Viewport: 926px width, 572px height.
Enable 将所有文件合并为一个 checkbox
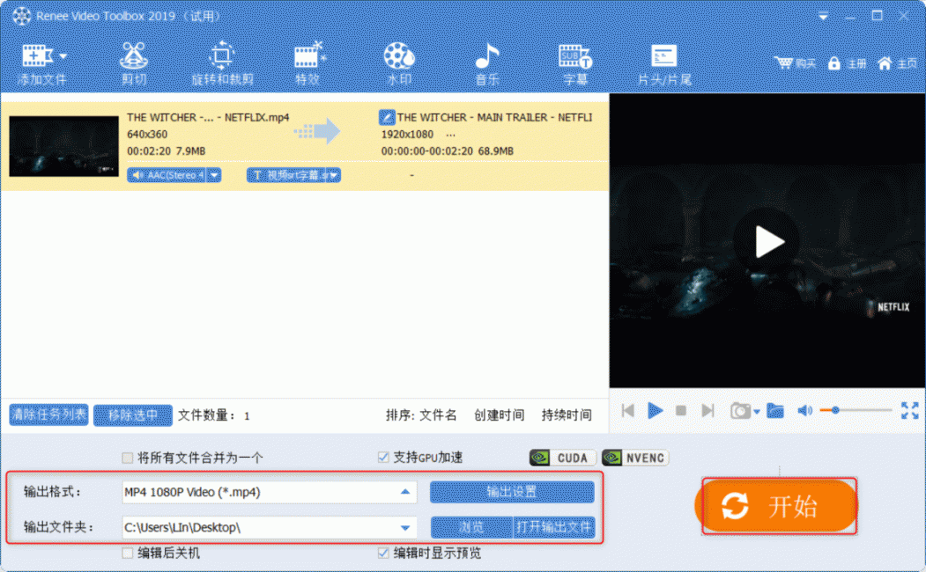(x=129, y=458)
